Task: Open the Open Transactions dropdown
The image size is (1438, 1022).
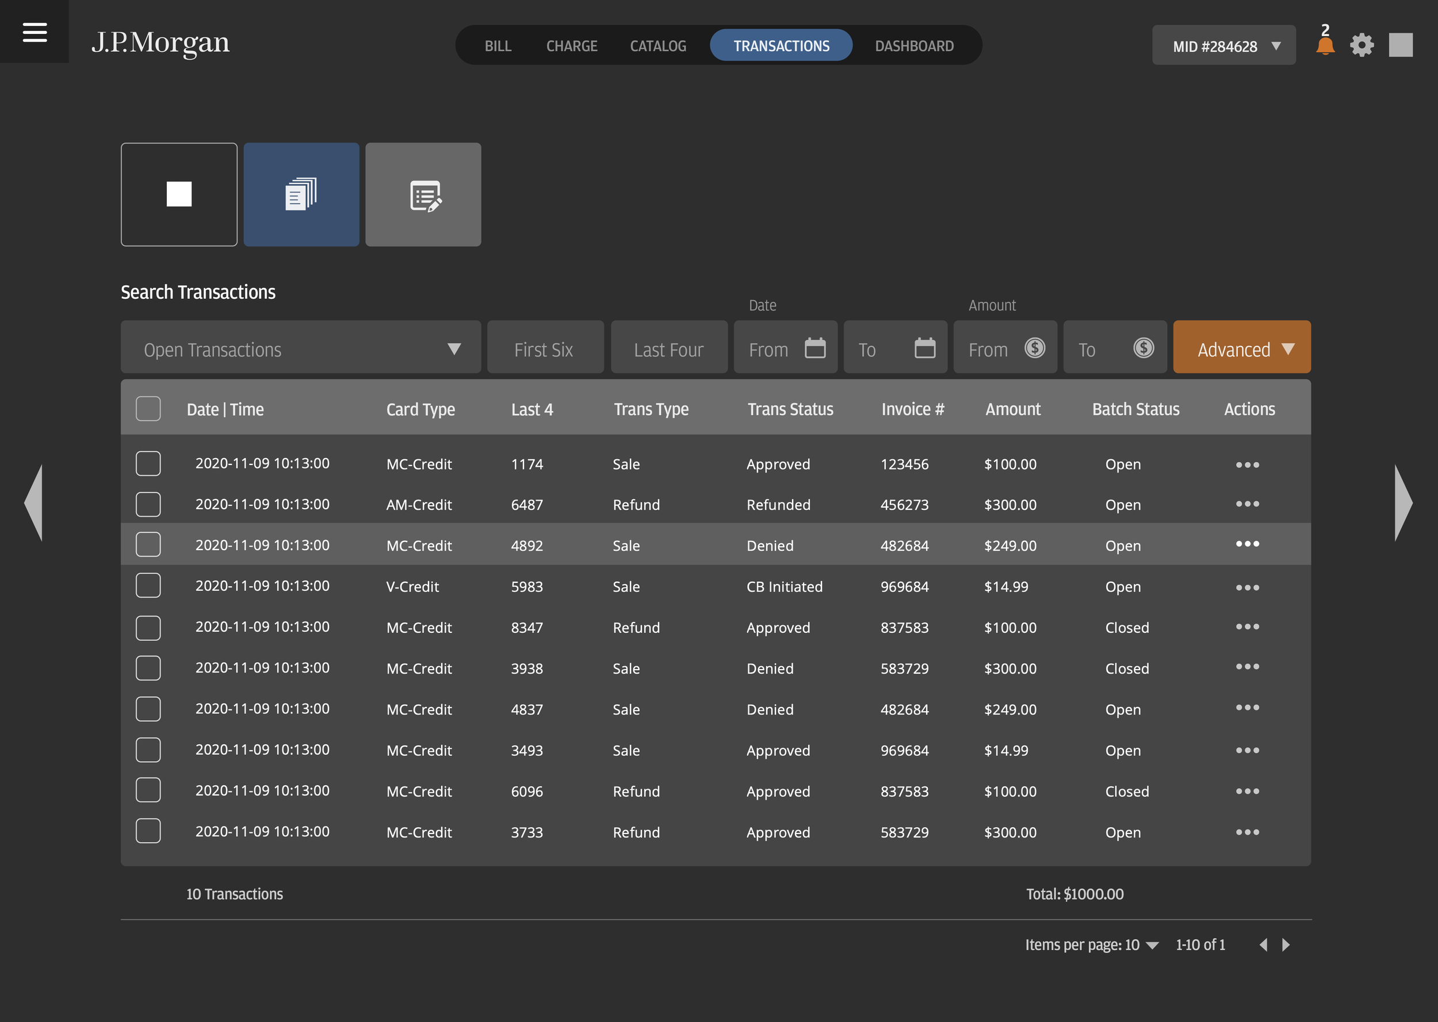Action: (x=300, y=347)
